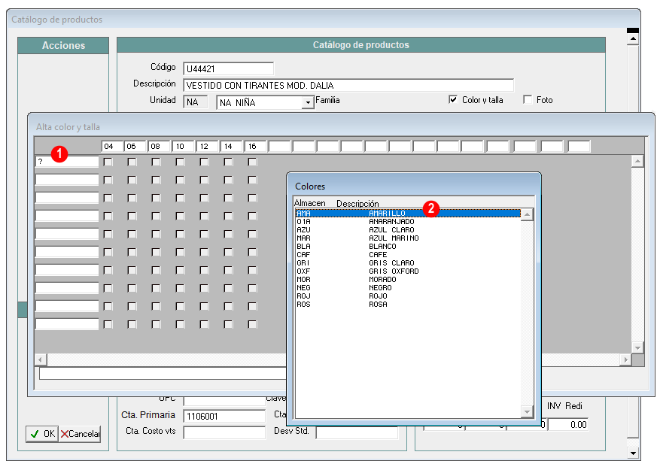Enable the Foto checkbox
The width and height of the screenshot is (660, 467).
point(528,100)
